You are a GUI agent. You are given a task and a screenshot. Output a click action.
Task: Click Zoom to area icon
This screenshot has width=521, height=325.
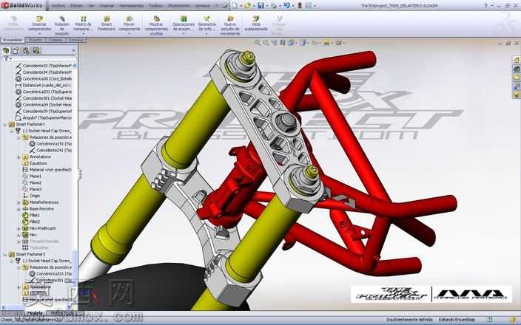tap(266, 43)
